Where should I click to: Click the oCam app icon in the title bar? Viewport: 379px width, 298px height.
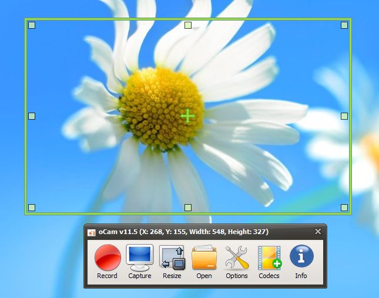[x=91, y=232]
